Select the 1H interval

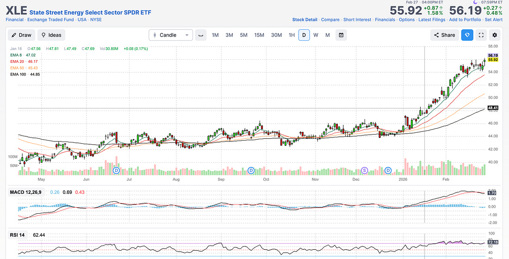click(x=292, y=35)
